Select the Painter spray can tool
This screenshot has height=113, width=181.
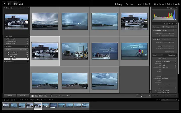click(51, 96)
